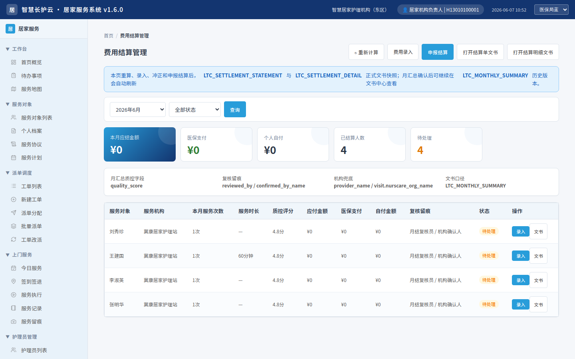Click the 新建工单 plus-circle icon
Viewport: 575px width, 359px height.
(14, 199)
